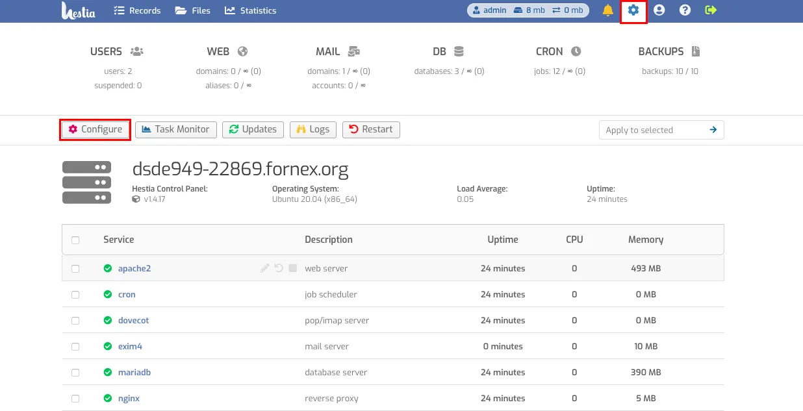Viewport: 803px width, 411px height.
Task: Open the help question mark icon
Action: [685, 10]
